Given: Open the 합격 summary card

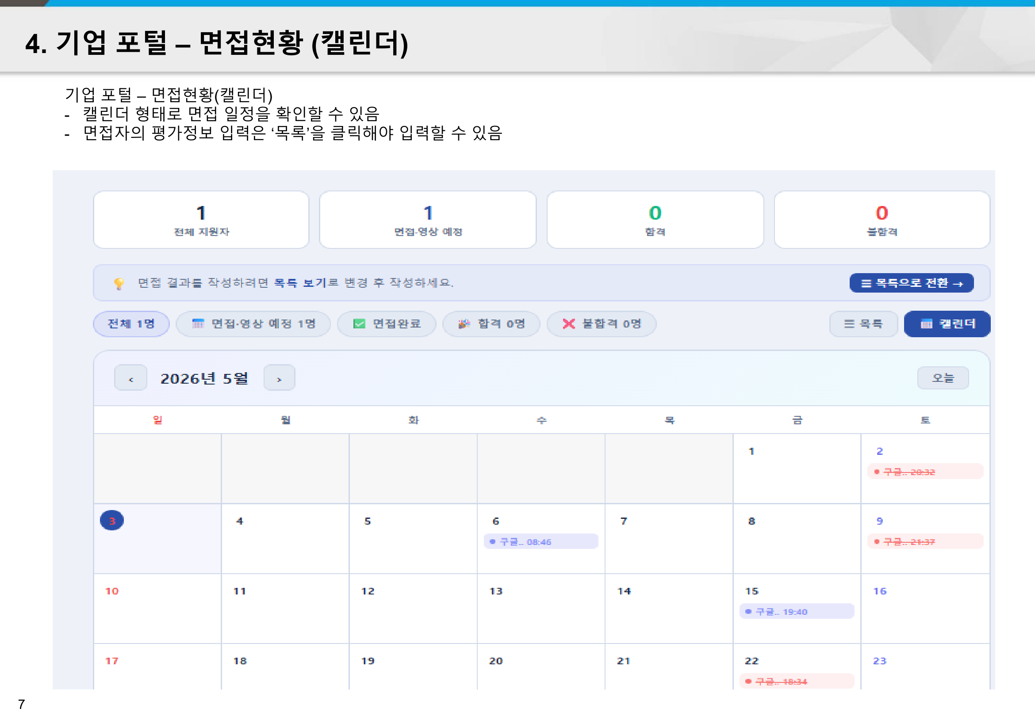Looking at the screenshot, I should coord(655,220).
